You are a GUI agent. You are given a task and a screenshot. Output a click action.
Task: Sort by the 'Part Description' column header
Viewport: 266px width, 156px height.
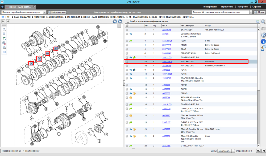(193, 26)
